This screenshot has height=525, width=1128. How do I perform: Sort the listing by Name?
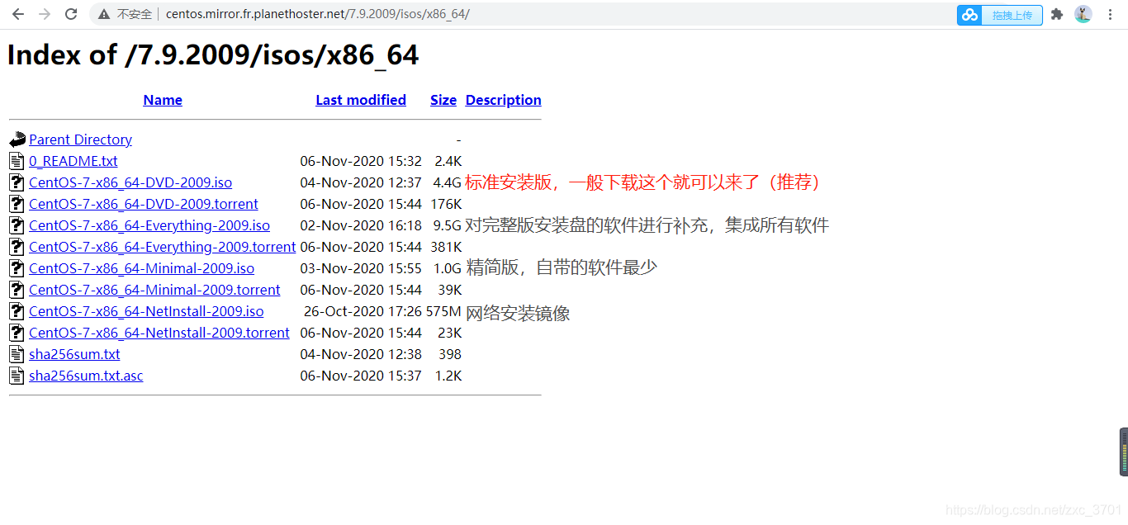pos(163,100)
